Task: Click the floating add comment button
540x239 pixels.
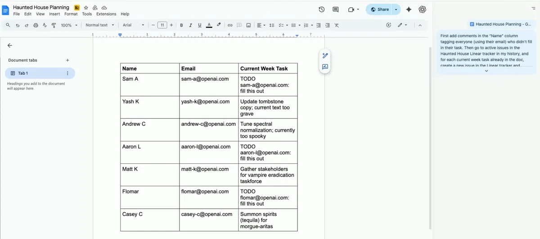Action: [325, 67]
